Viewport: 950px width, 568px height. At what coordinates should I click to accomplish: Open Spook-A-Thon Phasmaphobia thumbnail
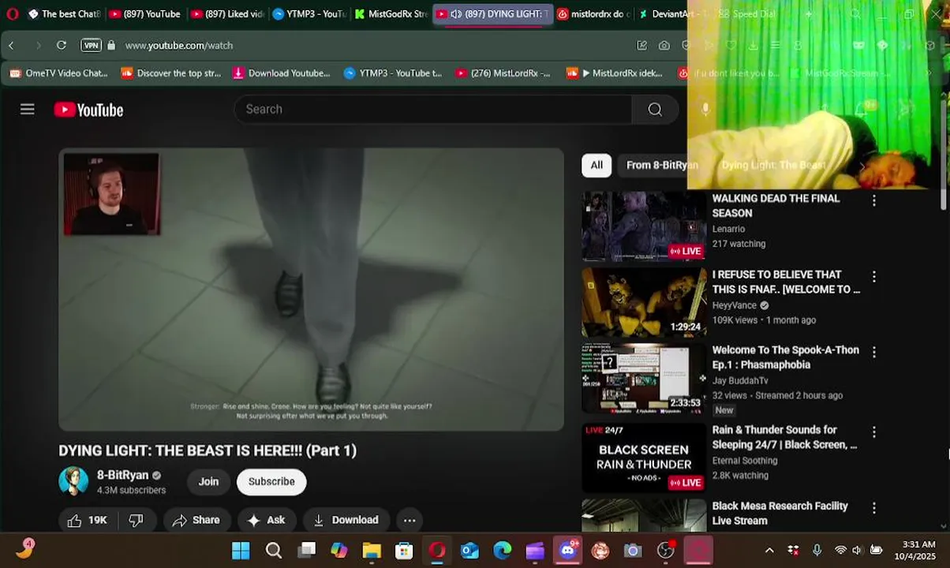pyautogui.click(x=644, y=379)
